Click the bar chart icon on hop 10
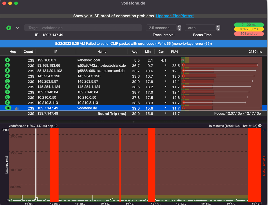The height and width of the screenshot is (205, 268). coord(17,108)
